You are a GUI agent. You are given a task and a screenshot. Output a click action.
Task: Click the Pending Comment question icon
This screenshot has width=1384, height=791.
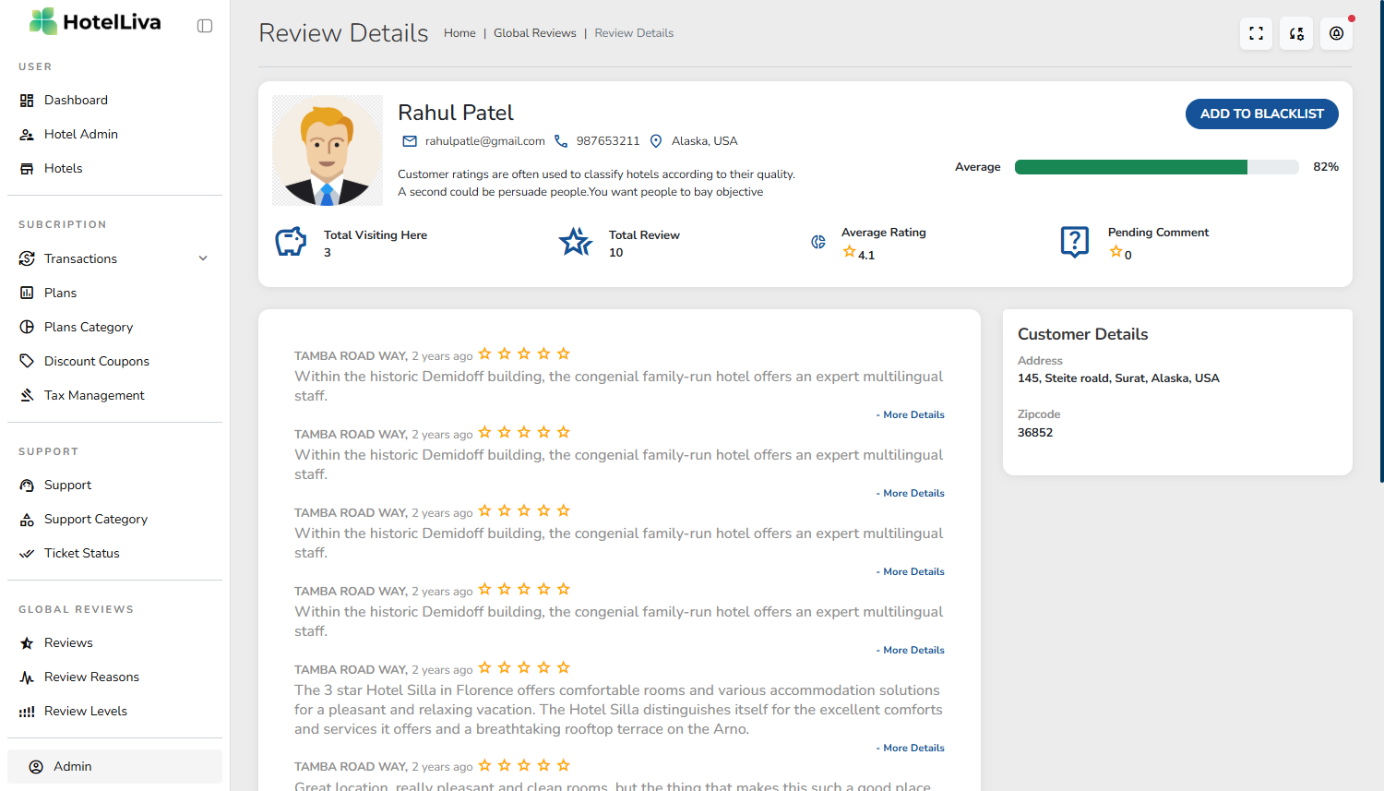(1075, 242)
